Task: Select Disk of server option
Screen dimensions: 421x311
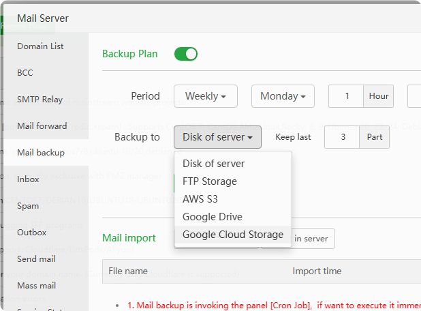Action: [x=213, y=164]
